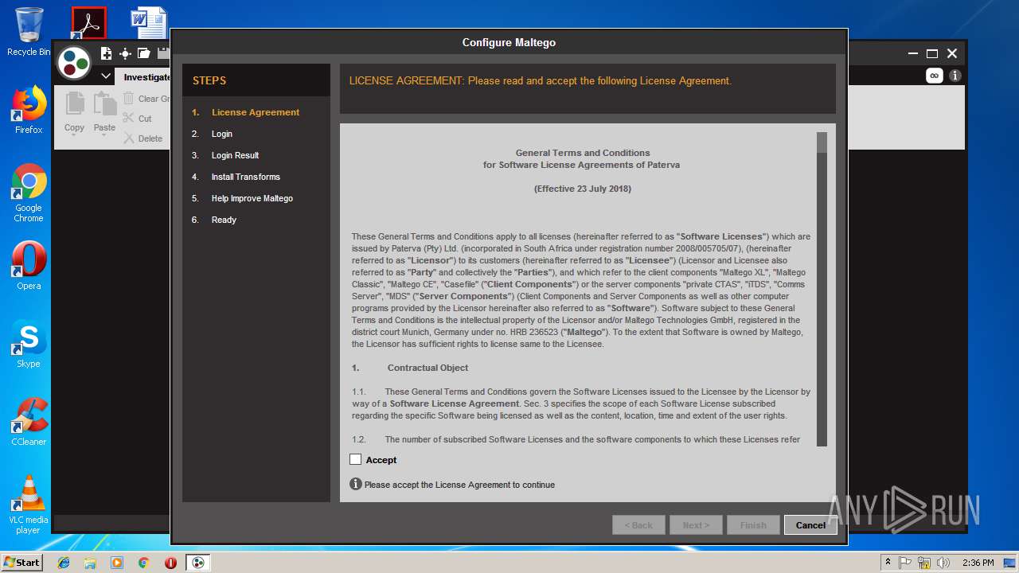Select step 4 Install Transforms
Viewport: 1019px width, 573px height.
[x=245, y=177]
